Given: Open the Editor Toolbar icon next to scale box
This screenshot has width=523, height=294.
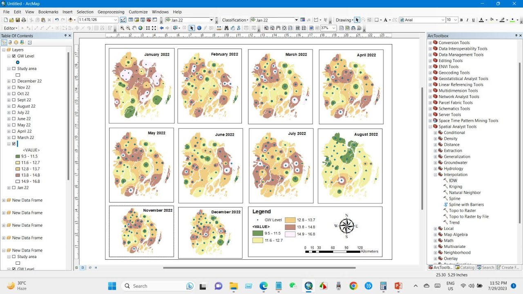Looking at the screenshot, I should click(123, 20).
